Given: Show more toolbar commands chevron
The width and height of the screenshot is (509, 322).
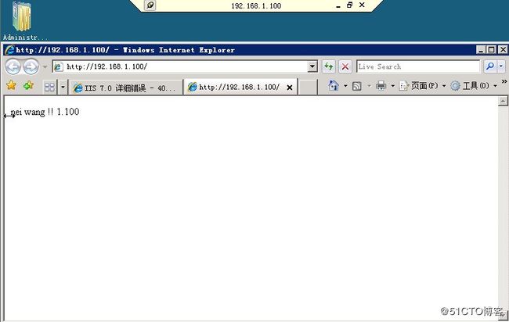Looking at the screenshot, I should [x=504, y=81].
